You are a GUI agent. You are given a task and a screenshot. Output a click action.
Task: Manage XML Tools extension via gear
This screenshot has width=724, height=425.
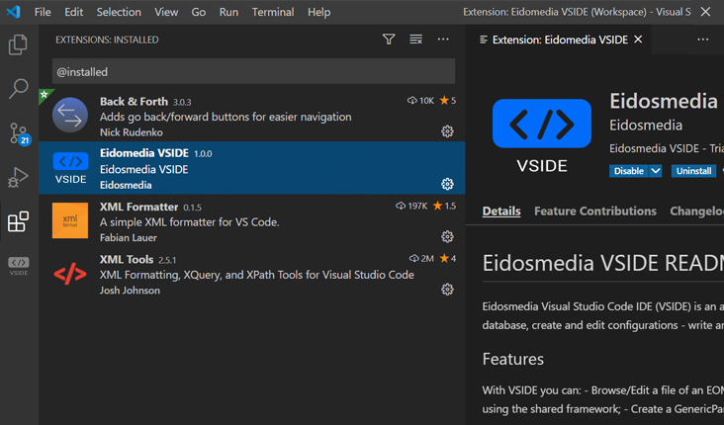pos(447,290)
